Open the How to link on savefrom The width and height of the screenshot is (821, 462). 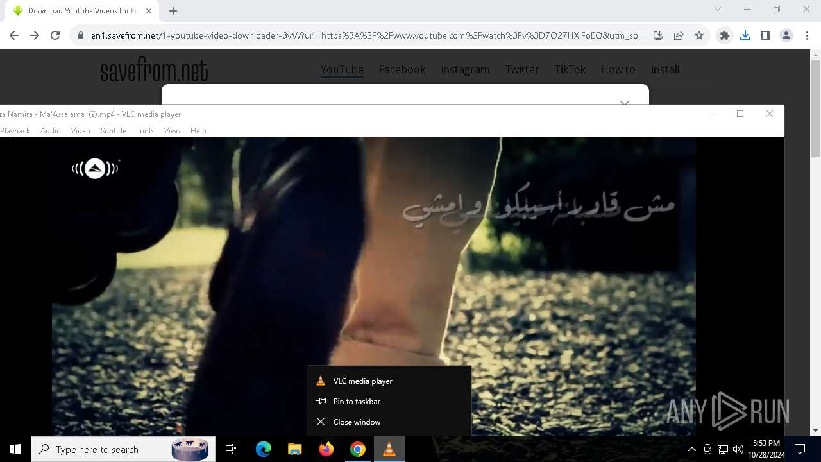(x=618, y=69)
